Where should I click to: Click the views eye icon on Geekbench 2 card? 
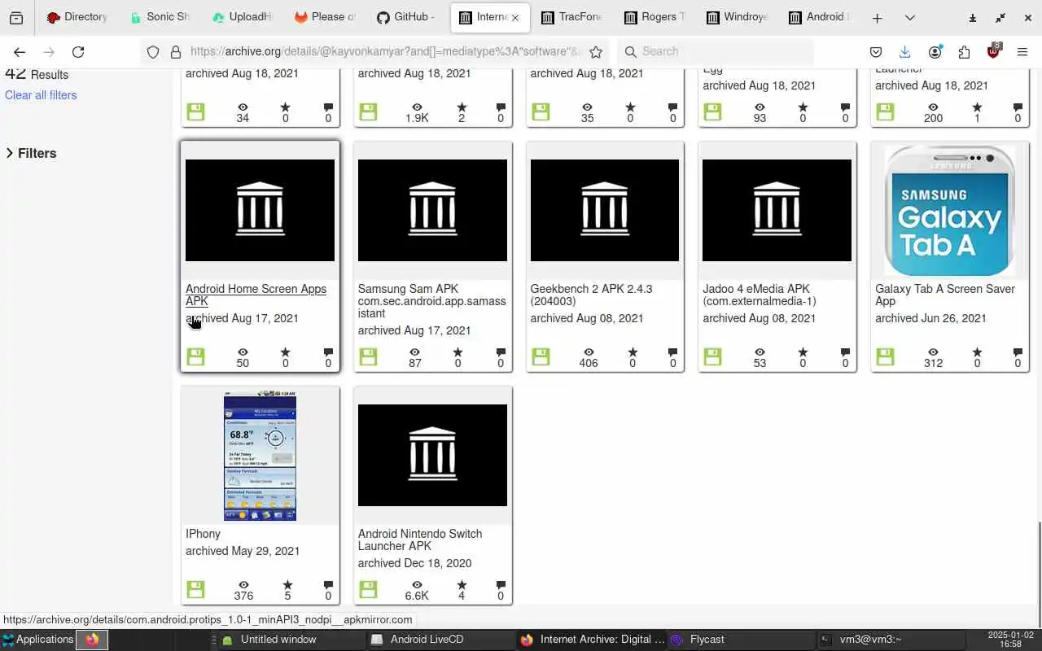pos(588,352)
